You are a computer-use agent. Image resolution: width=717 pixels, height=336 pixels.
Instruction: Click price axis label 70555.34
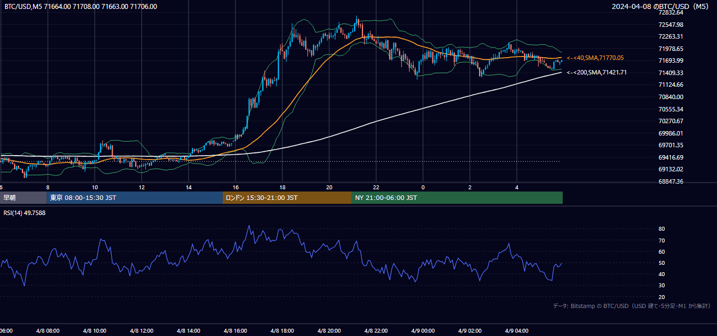[670, 109]
